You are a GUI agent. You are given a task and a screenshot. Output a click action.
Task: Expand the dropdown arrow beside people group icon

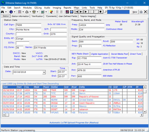click(x=30, y=12)
